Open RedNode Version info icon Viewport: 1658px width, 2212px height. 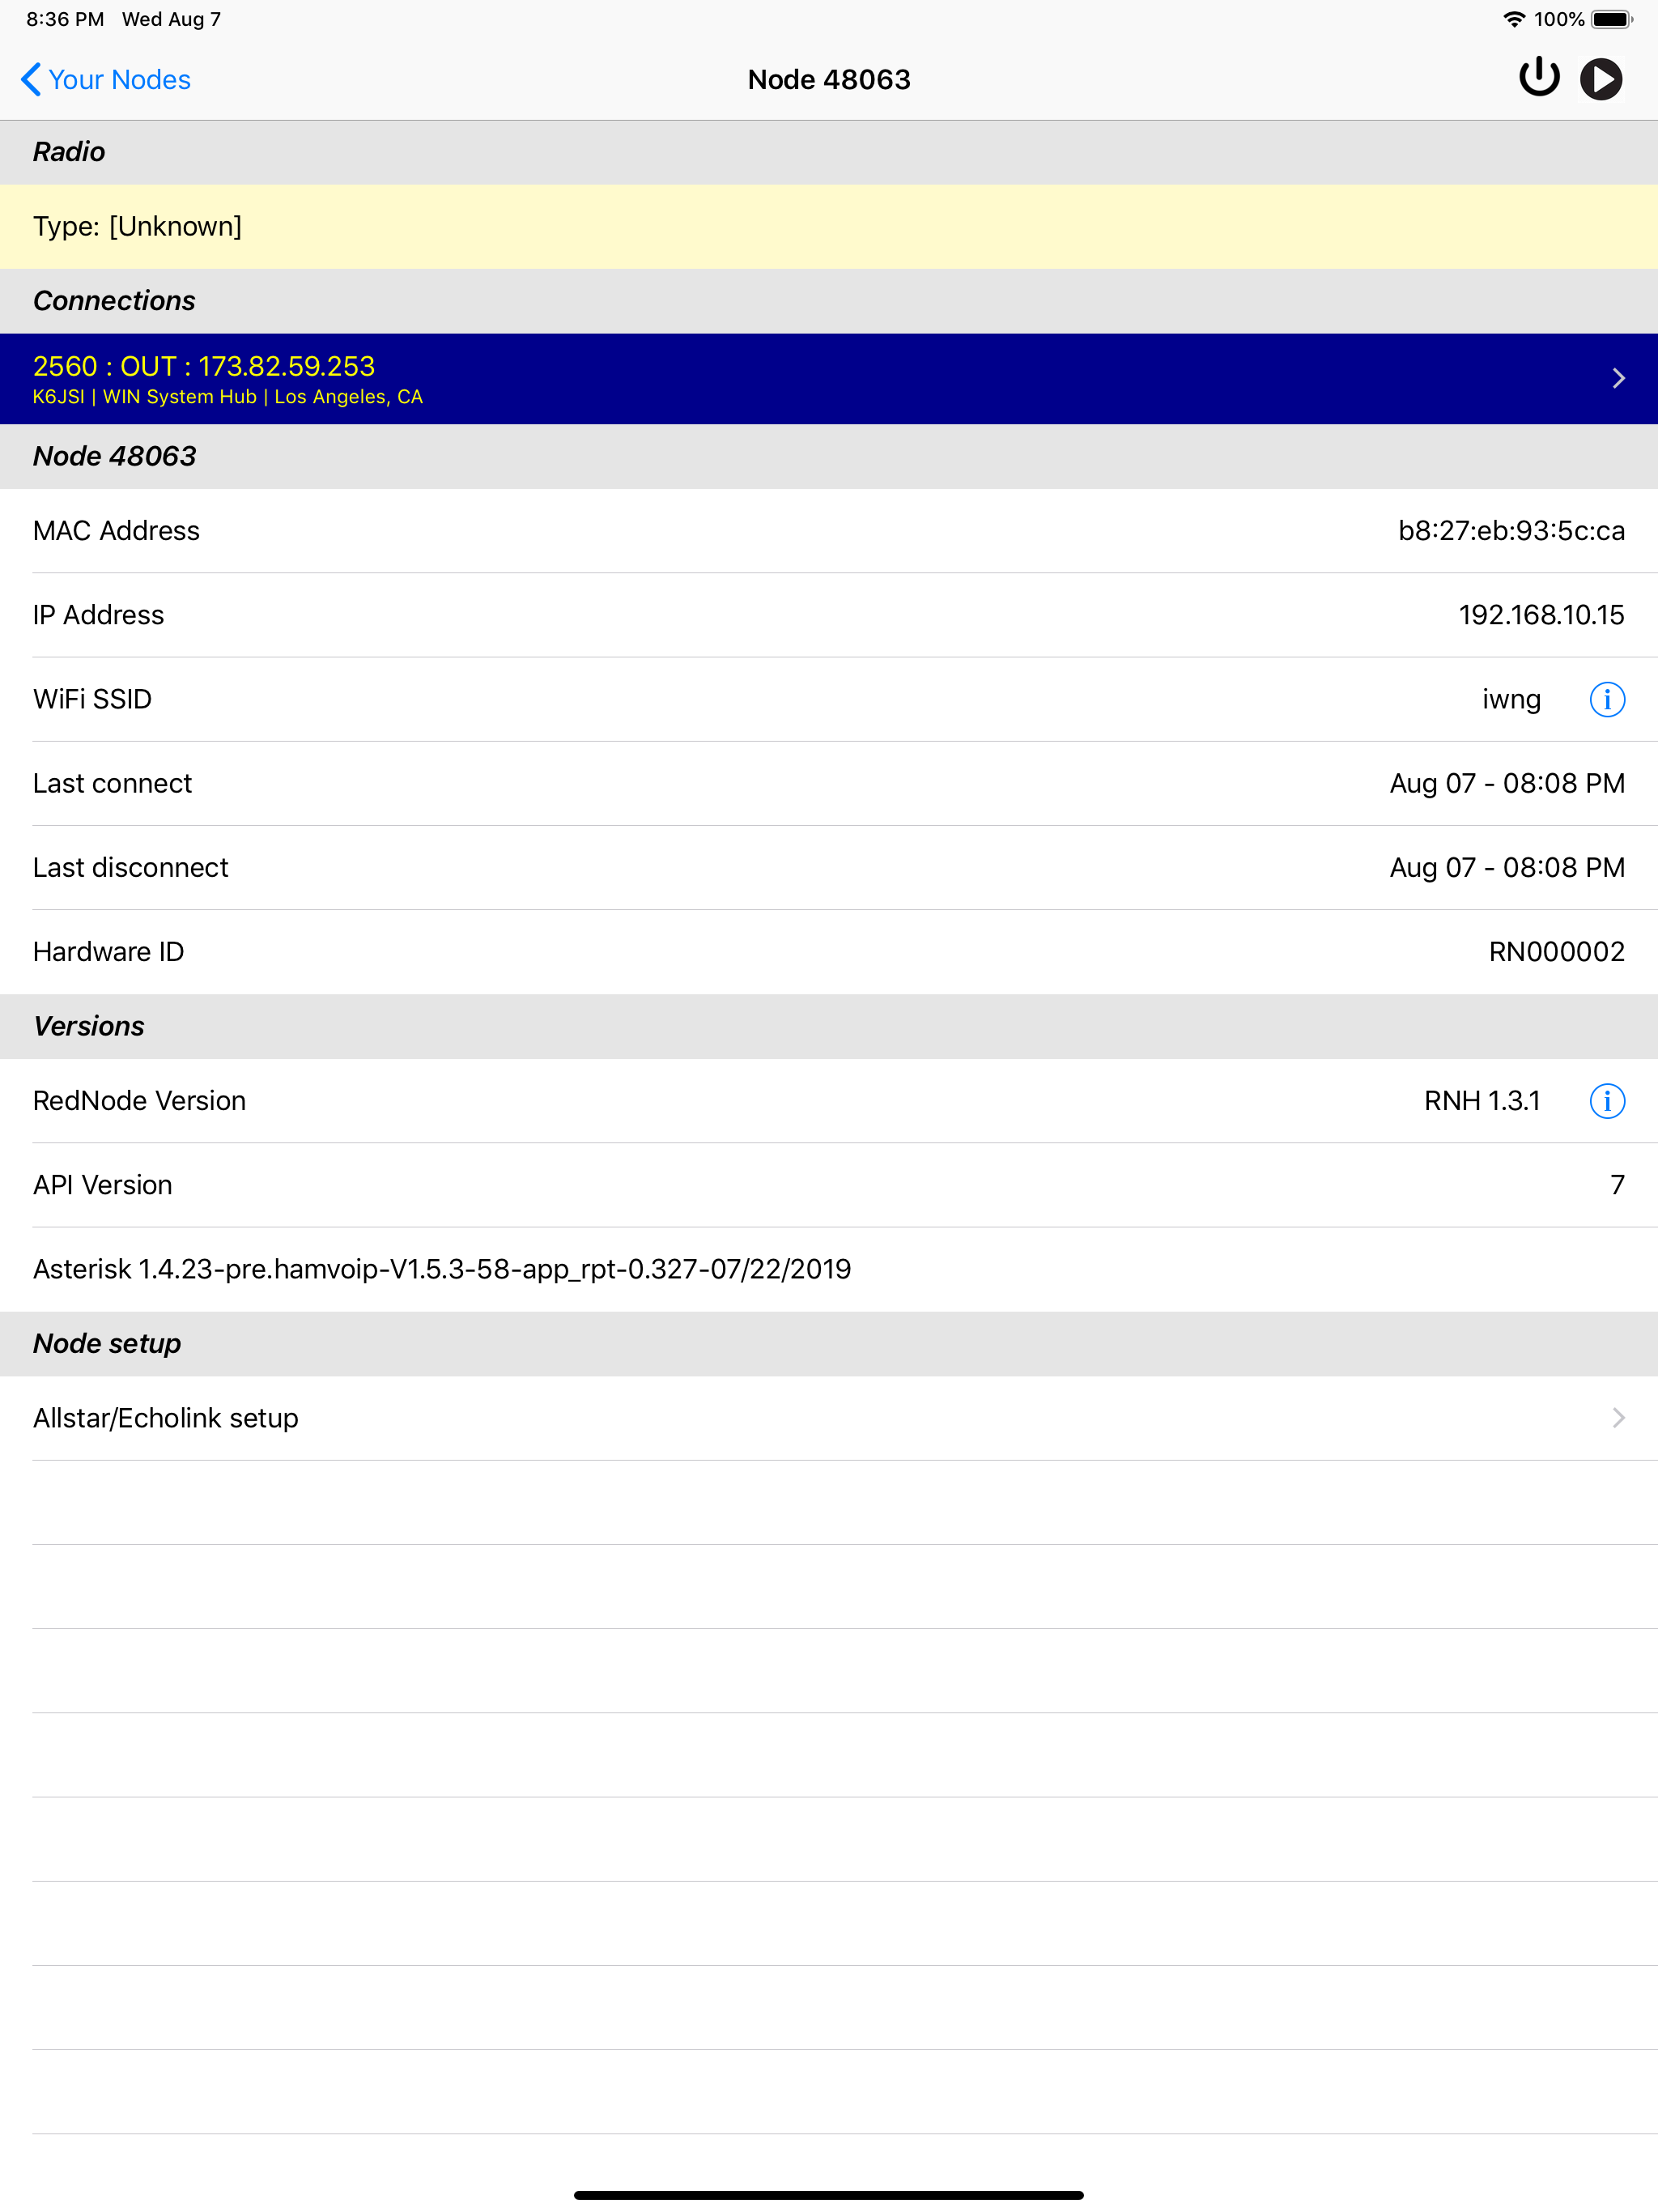(x=1607, y=1101)
